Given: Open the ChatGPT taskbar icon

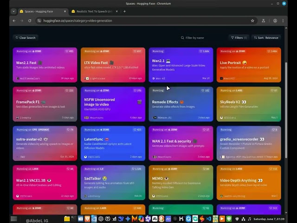Looking at the screenshot, I should click(101, 219).
